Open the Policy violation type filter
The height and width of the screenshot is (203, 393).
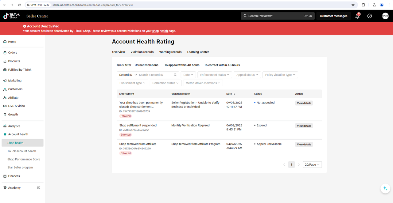[x=280, y=75]
